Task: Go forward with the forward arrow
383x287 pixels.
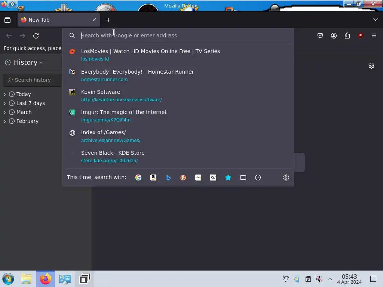Action: click(x=22, y=36)
